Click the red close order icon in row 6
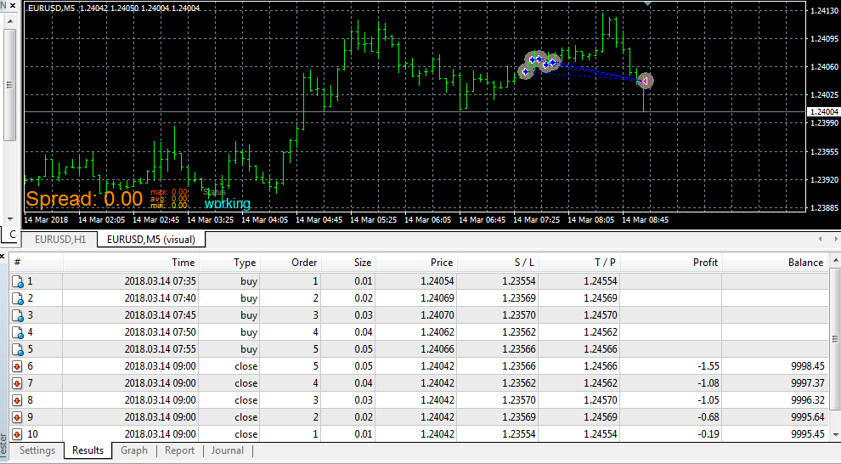Image resolution: width=841 pixels, height=464 pixels. pyautogui.click(x=17, y=367)
